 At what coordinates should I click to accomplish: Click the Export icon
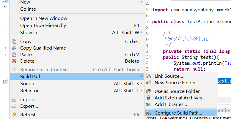[x=14, y=106]
